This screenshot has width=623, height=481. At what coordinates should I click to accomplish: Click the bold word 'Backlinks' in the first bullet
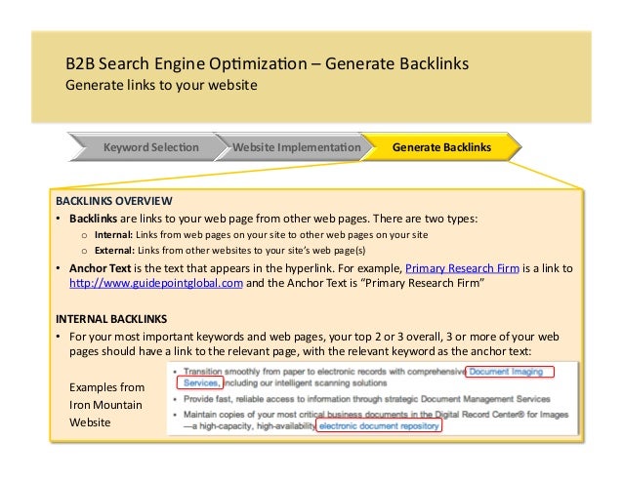pos(93,219)
